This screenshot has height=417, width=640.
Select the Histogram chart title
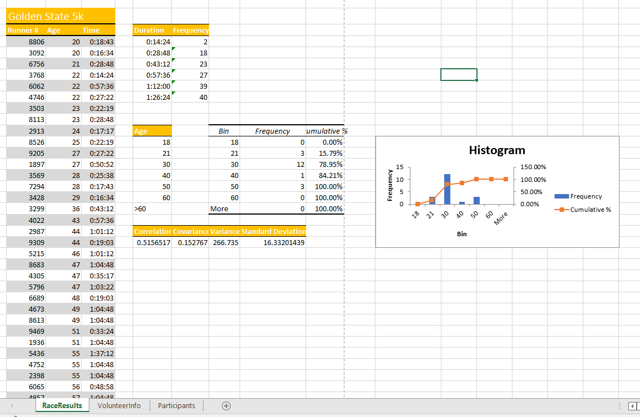[497, 150]
